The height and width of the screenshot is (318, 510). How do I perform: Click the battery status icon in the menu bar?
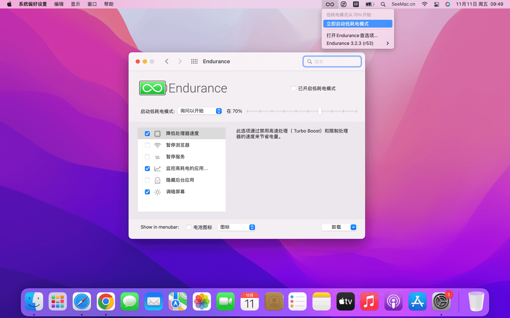click(370, 4)
